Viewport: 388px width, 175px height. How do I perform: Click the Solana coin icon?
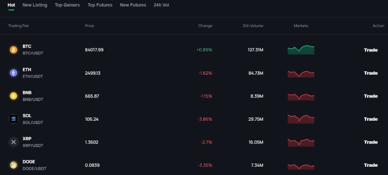(x=14, y=119)
